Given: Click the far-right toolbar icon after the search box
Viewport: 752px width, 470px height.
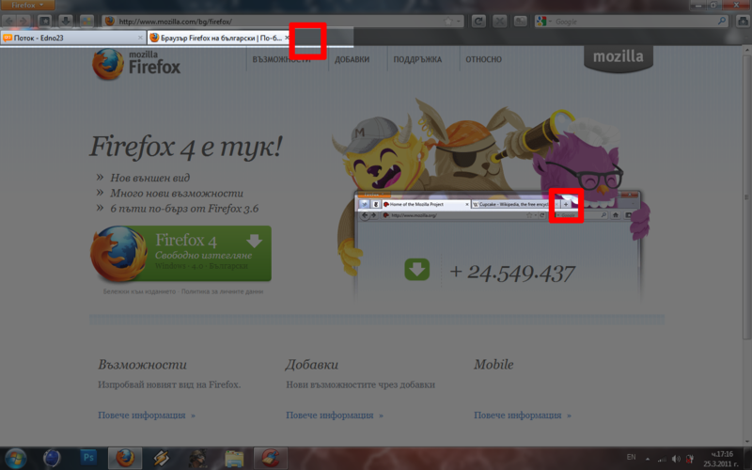Looking at the screenshot, I should (x=743, y=21).
